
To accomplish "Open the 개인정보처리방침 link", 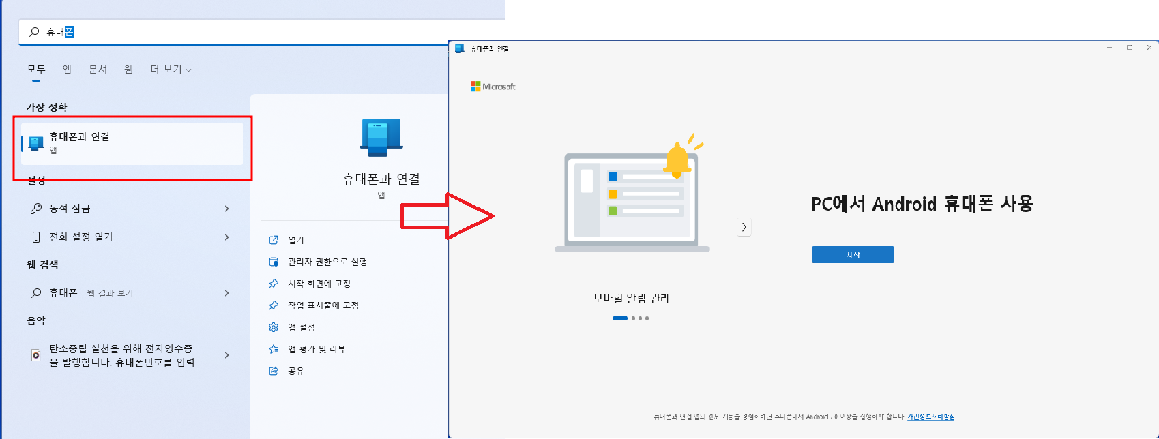I will click(x=930, y=417).
